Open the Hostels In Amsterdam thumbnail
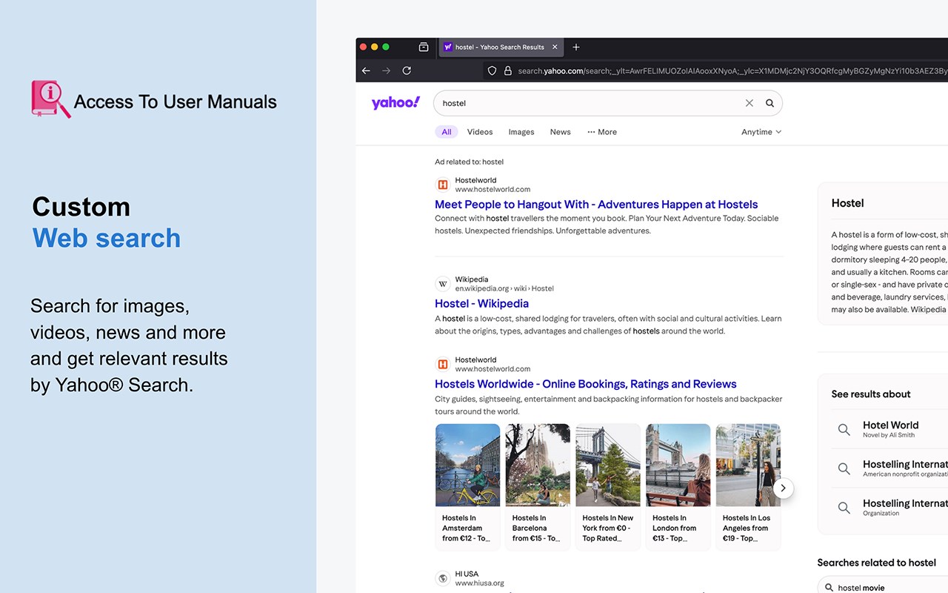The height and width of the screenshot is (593, 948). [467, 465]
